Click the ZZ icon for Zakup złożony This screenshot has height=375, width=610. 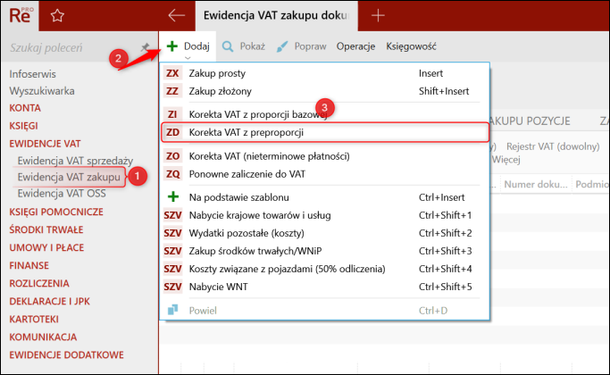[172, 91]
